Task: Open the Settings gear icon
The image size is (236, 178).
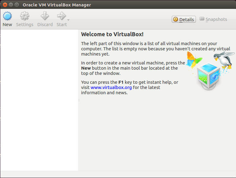Action: 24,16
